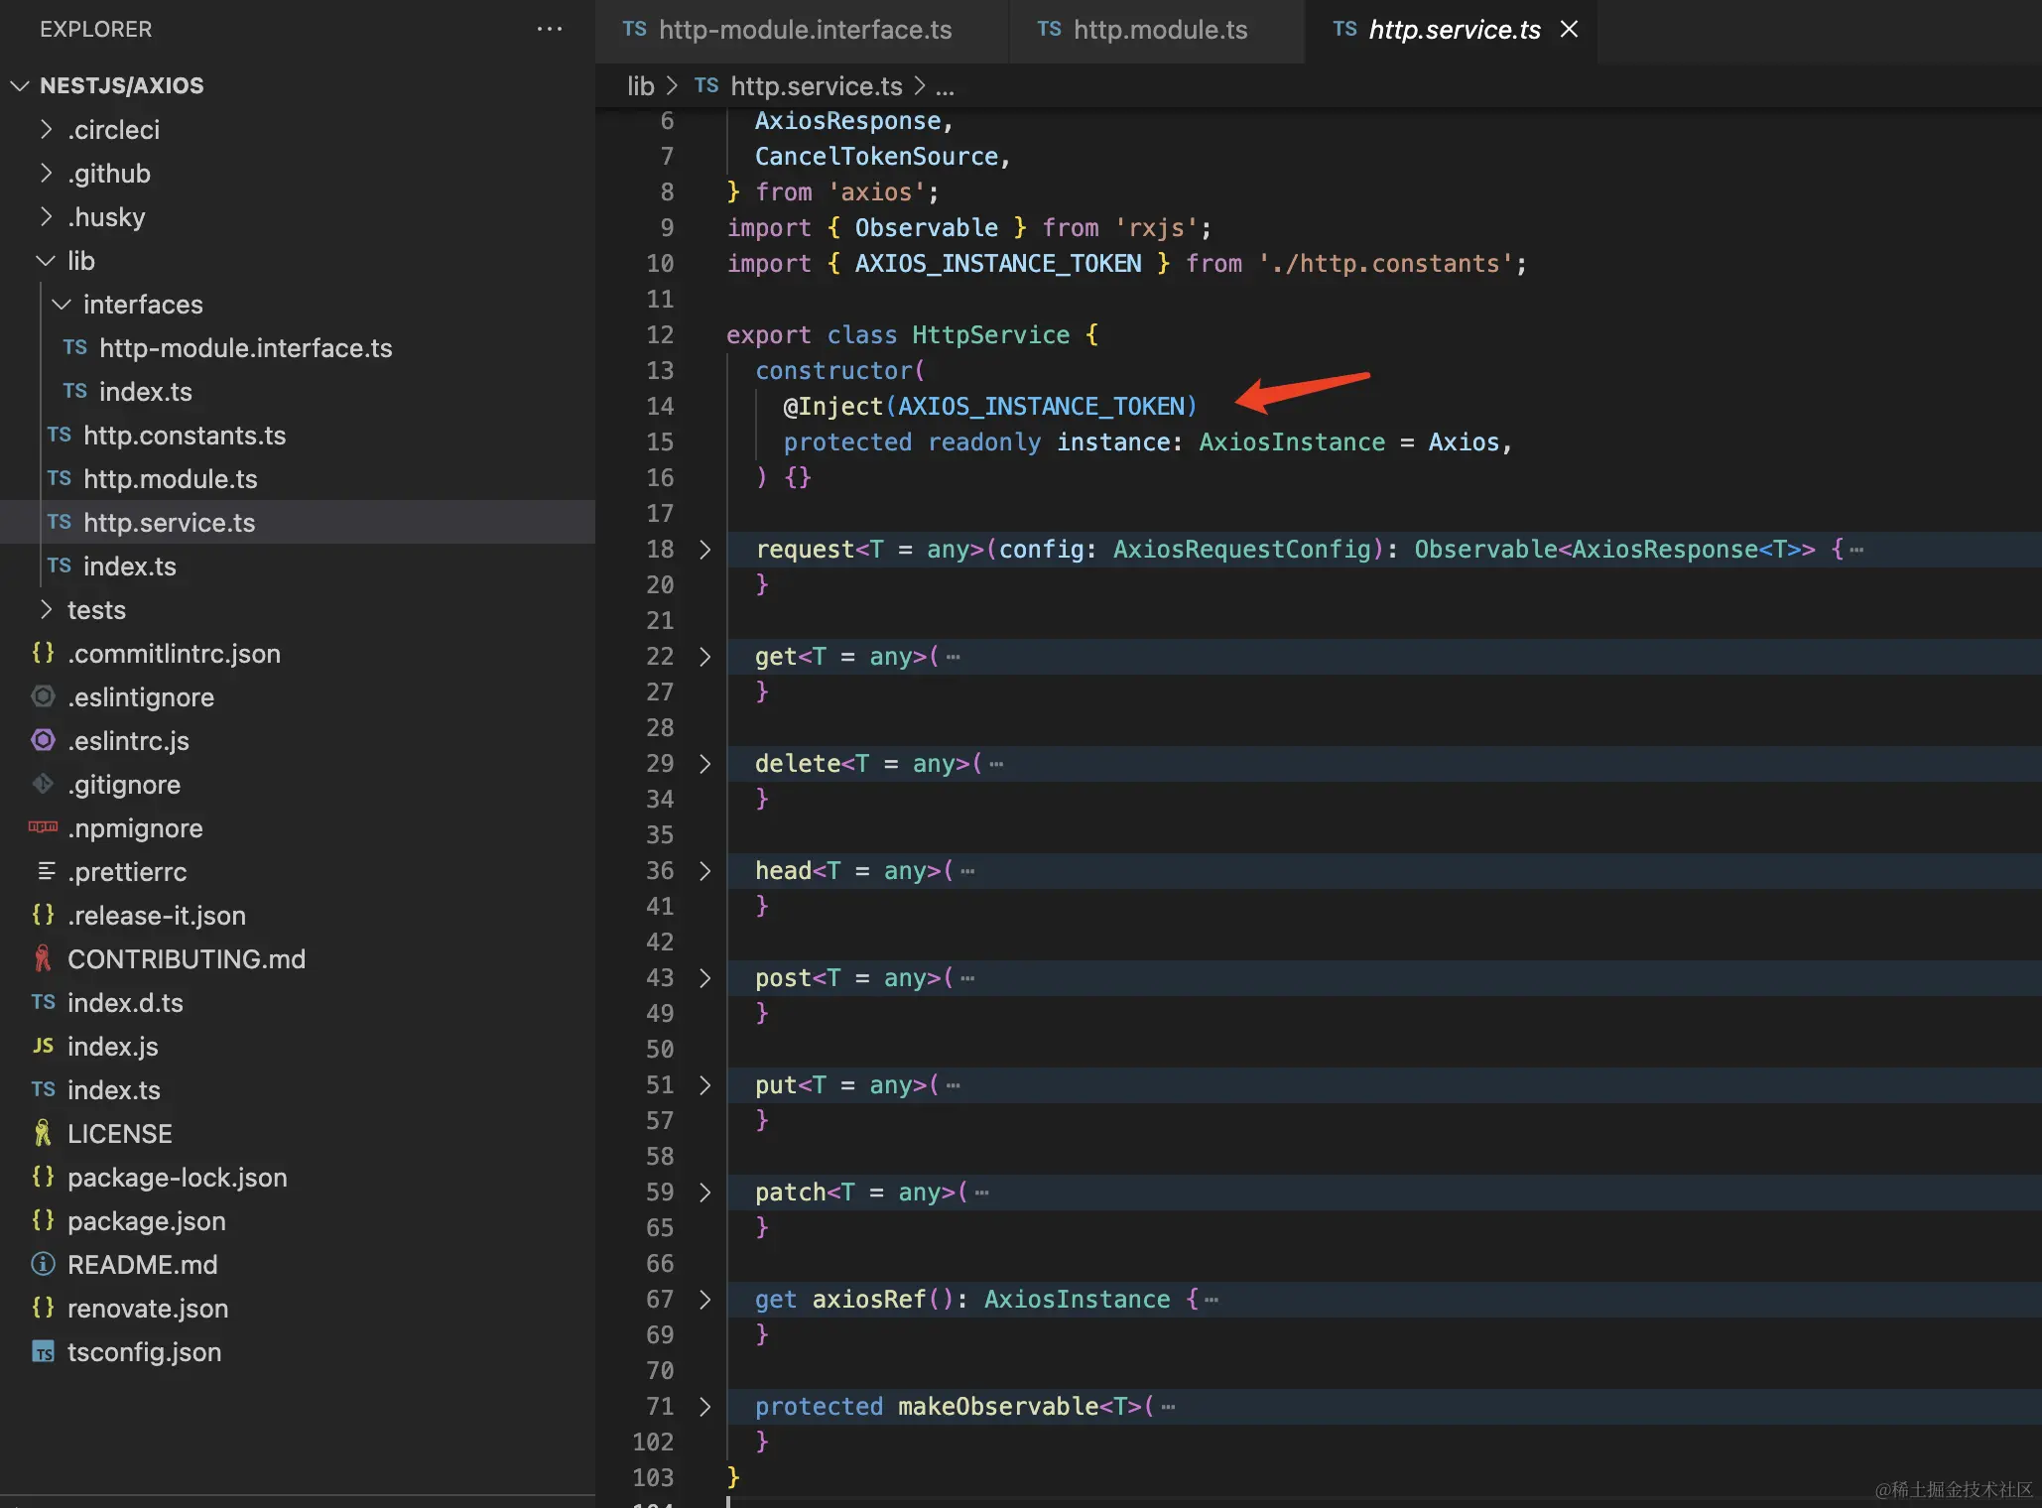Click folded ellipsis after request method brace

1856,550
